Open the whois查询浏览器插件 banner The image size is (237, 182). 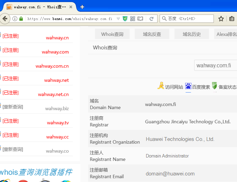(36, 172)
